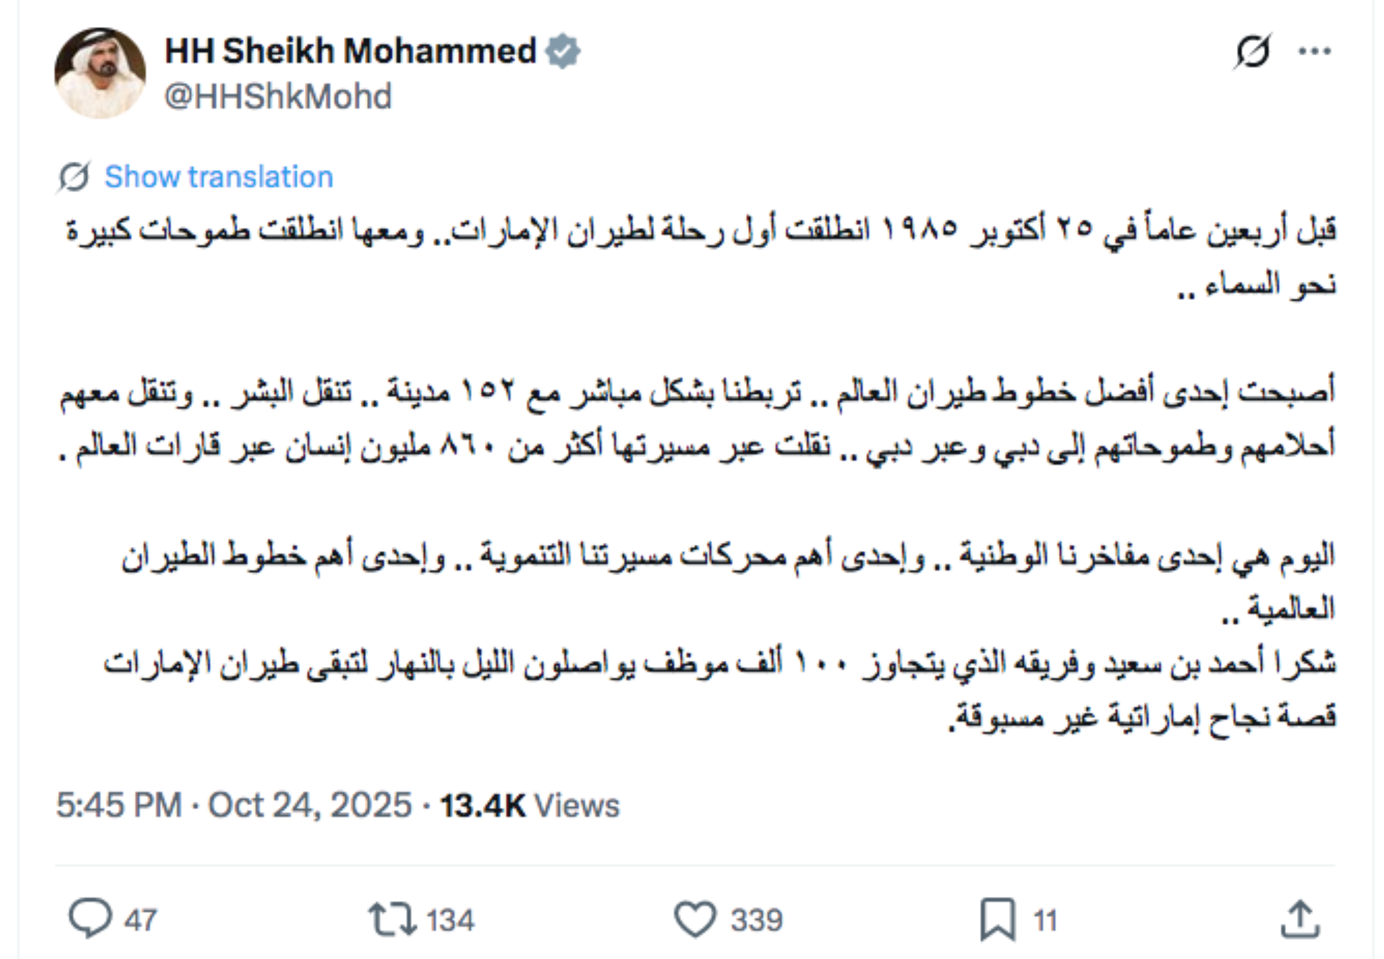Image resolution: width=1384 pixels, height=959 pixels.
Task: Click the icon beside Show translation
Action: (74, 177)
